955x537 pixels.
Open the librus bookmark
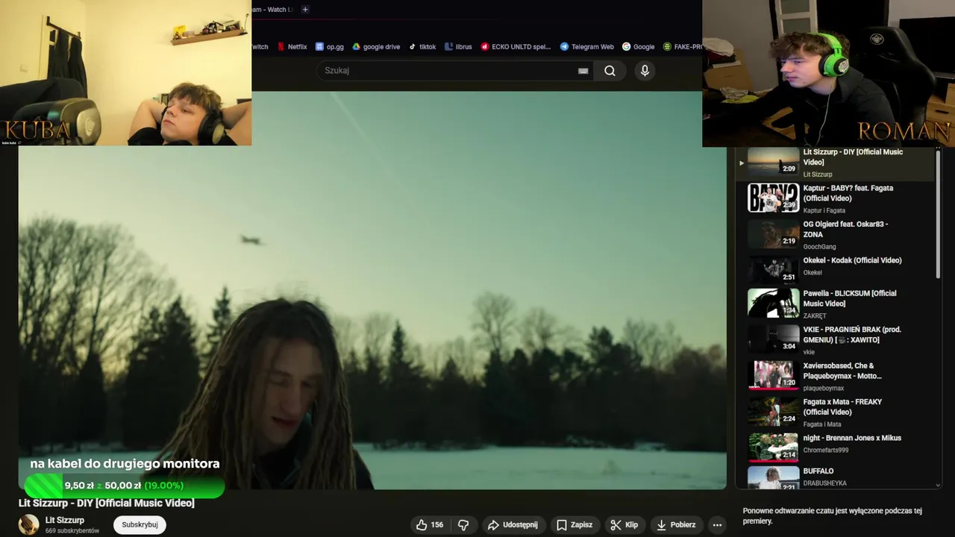click(x=458, y=46)
